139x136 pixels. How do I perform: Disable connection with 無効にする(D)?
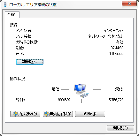[58, 114]
